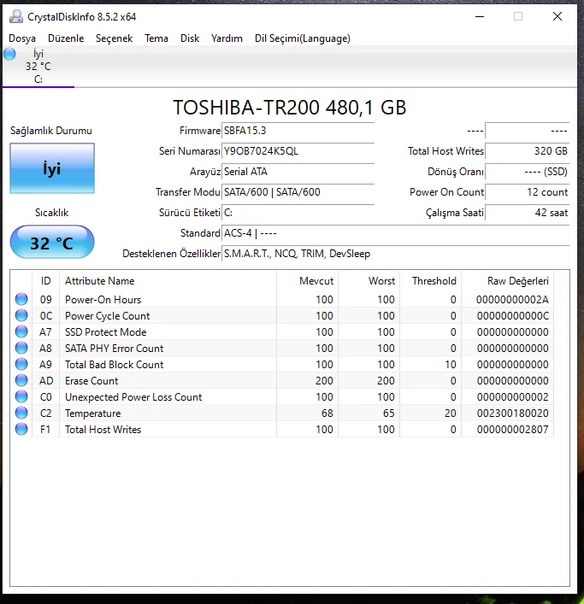Click Çalışma Saati value 42 saat
Screen dimensions: 584x604
527,212
